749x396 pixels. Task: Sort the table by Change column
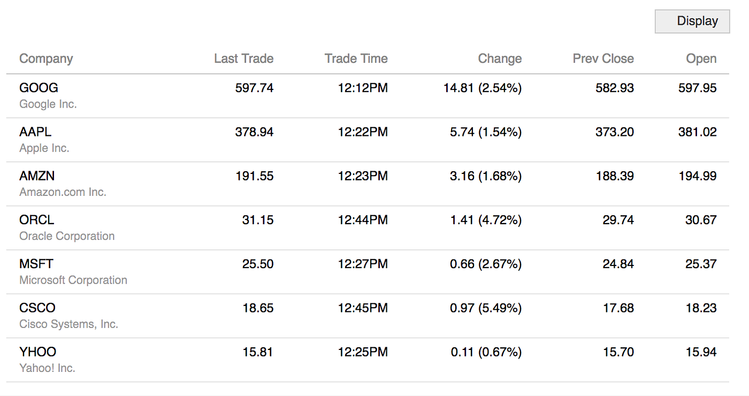point(499,58)
